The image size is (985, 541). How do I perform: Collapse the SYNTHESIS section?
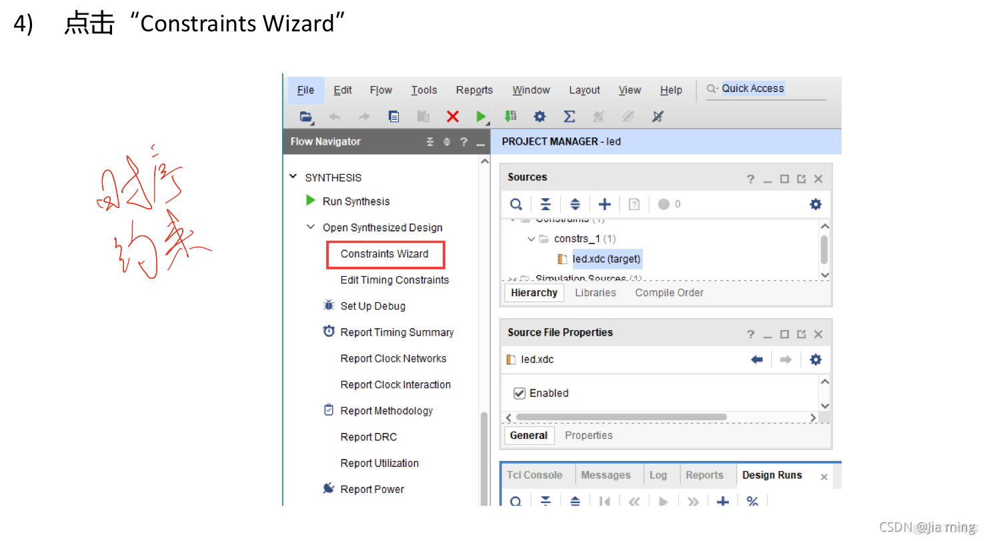coord(293,177)
